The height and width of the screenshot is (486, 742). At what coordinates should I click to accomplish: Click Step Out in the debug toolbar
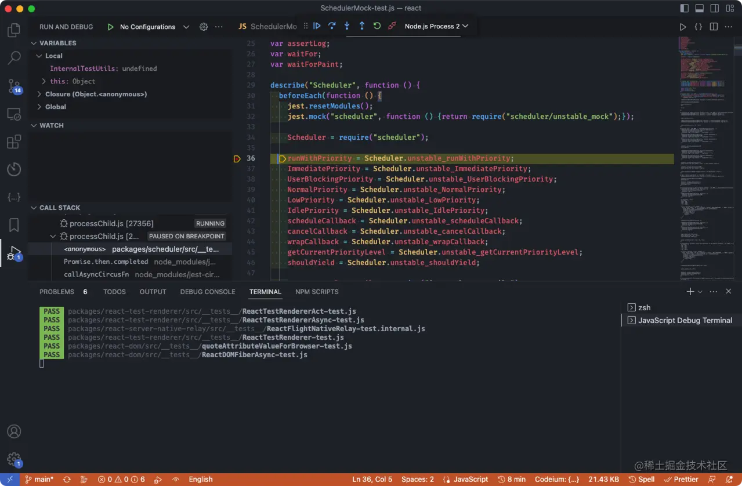362,26
